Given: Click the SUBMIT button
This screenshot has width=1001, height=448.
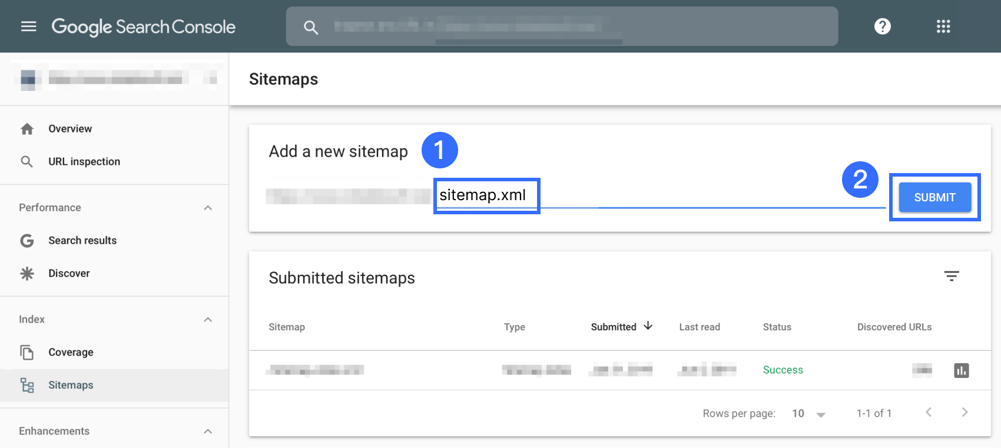Looking at the screenshot, I should click(x=934, y=198).
